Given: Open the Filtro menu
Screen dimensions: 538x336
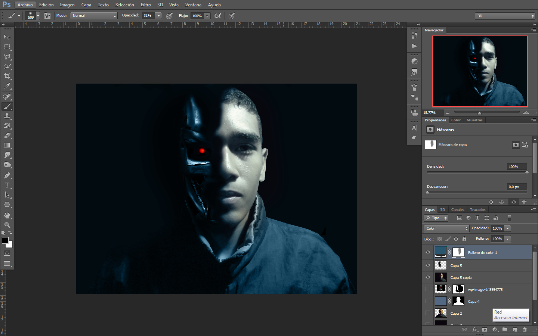Looking at the screenshot, I should [146, 5].
